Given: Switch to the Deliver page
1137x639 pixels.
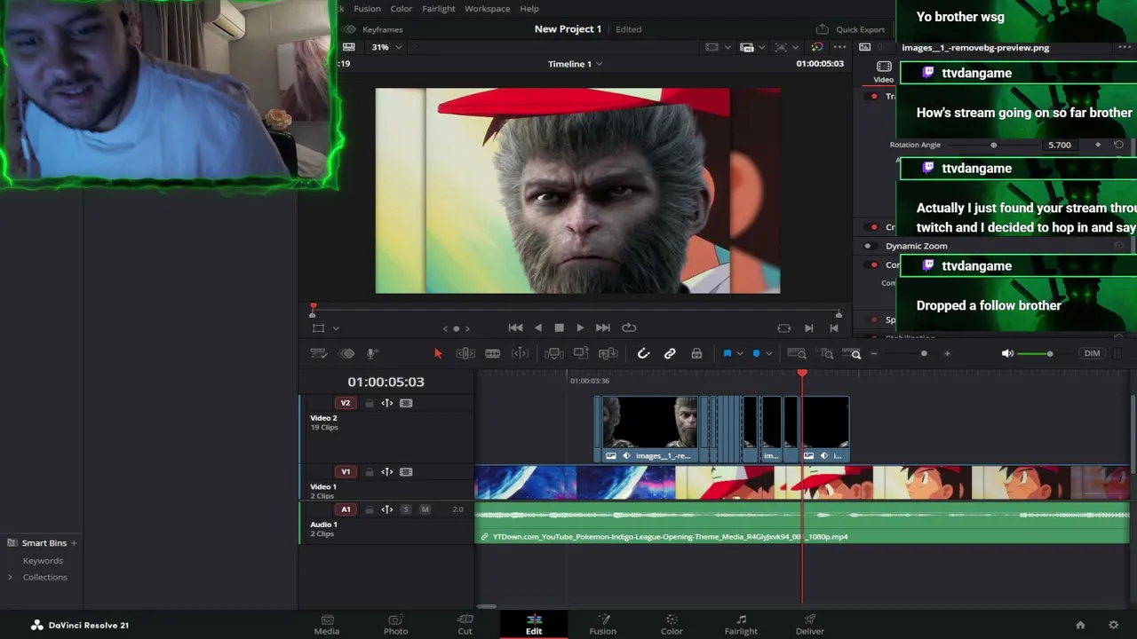Looking at the screenshot, I should pos(810,625).
